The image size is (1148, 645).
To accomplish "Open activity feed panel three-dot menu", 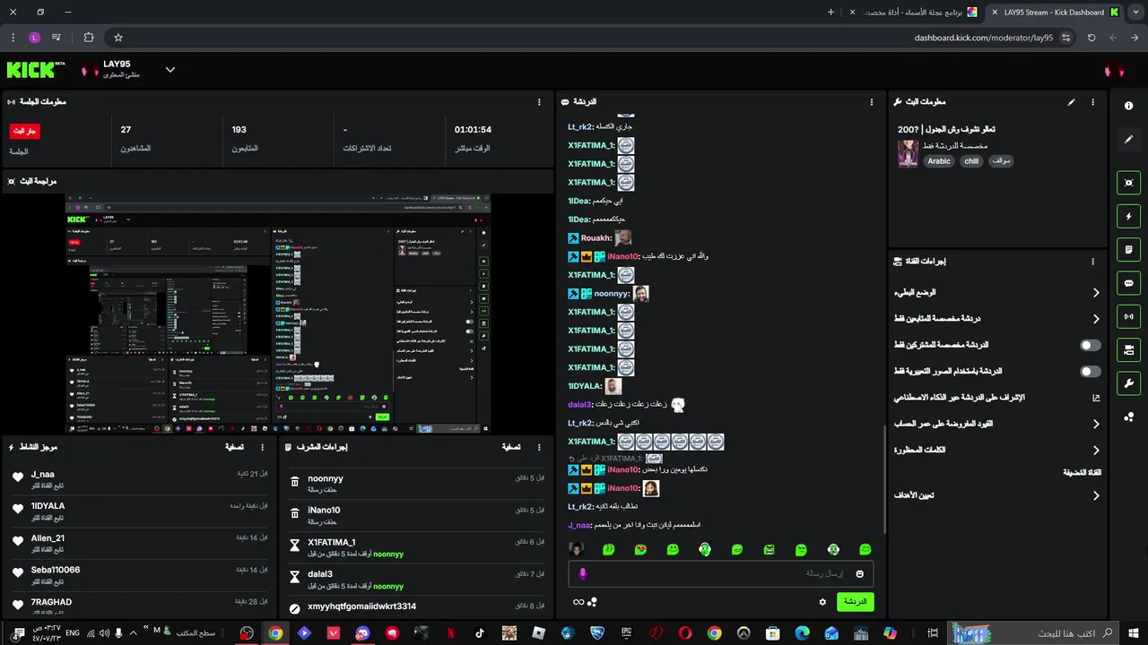I will 262,446.
